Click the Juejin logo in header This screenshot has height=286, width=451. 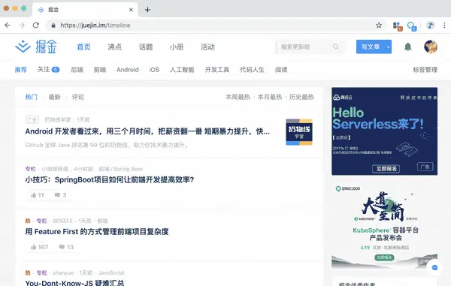[36, 47]
